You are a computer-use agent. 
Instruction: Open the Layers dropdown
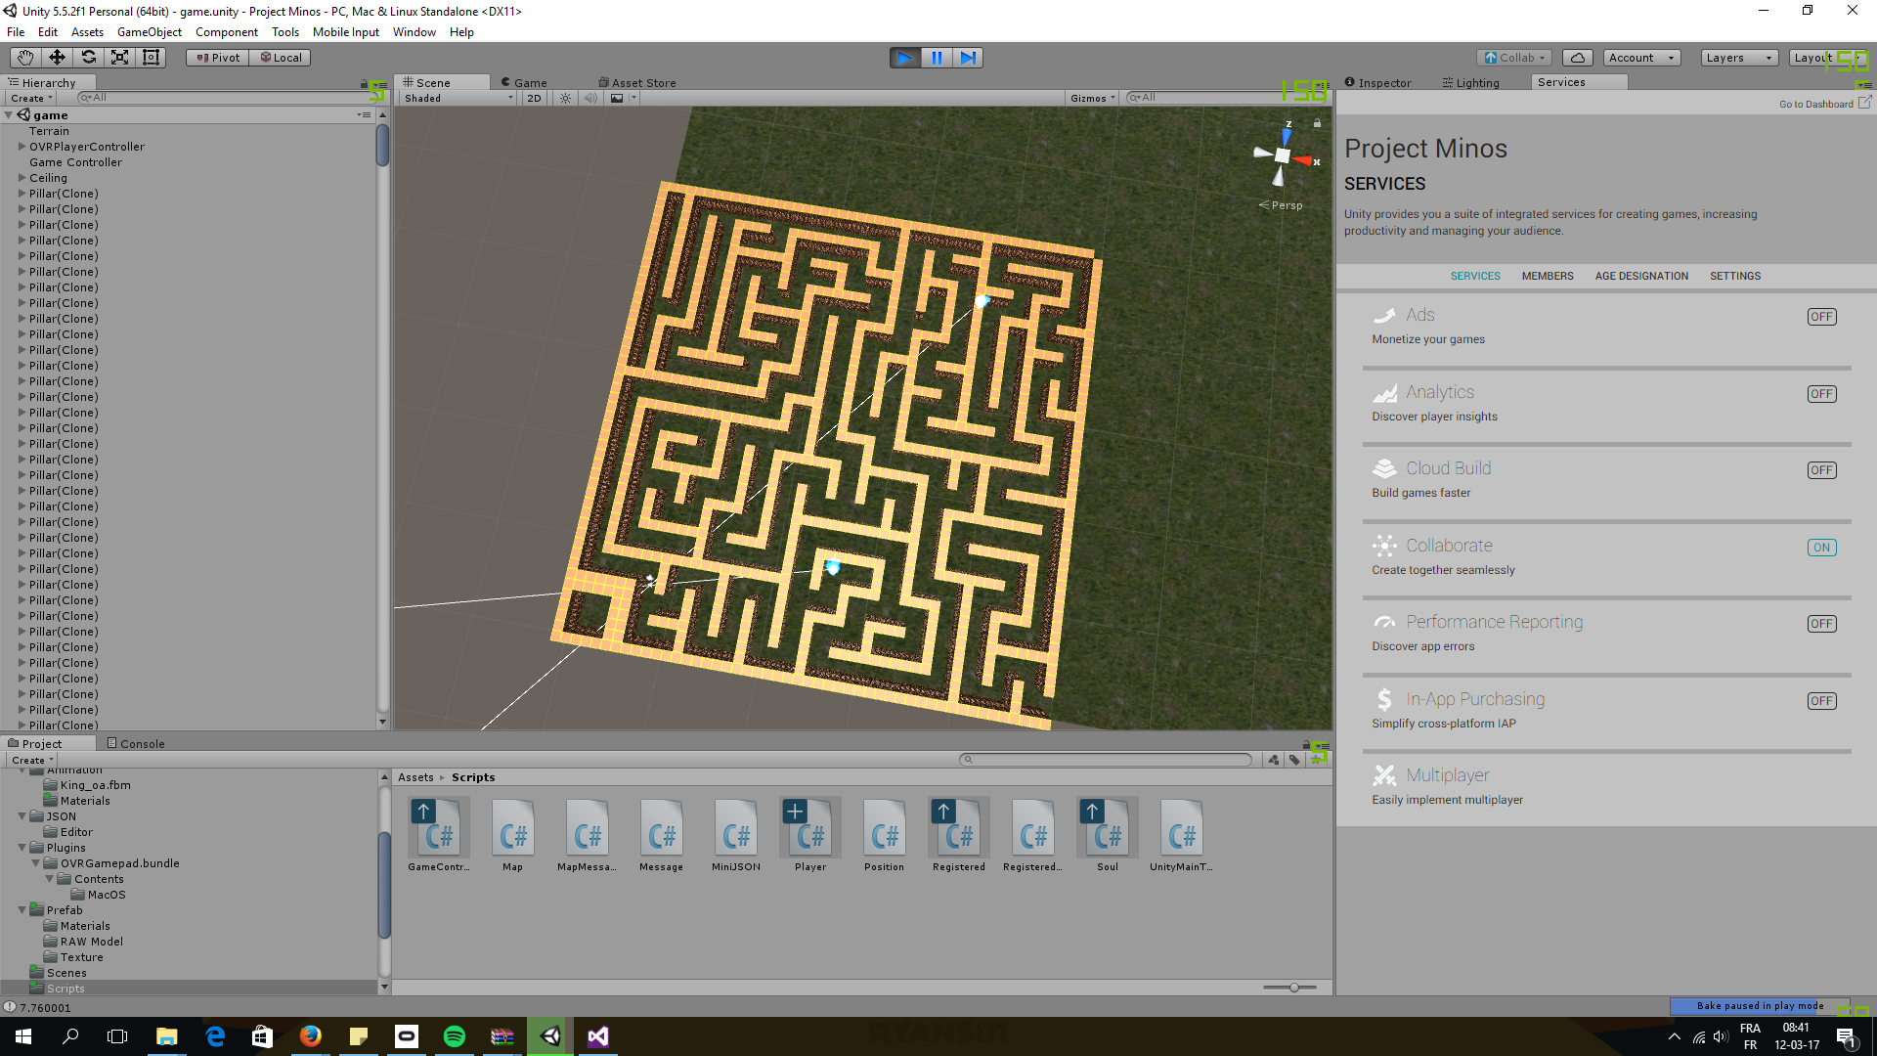(x=1738, y=58)
